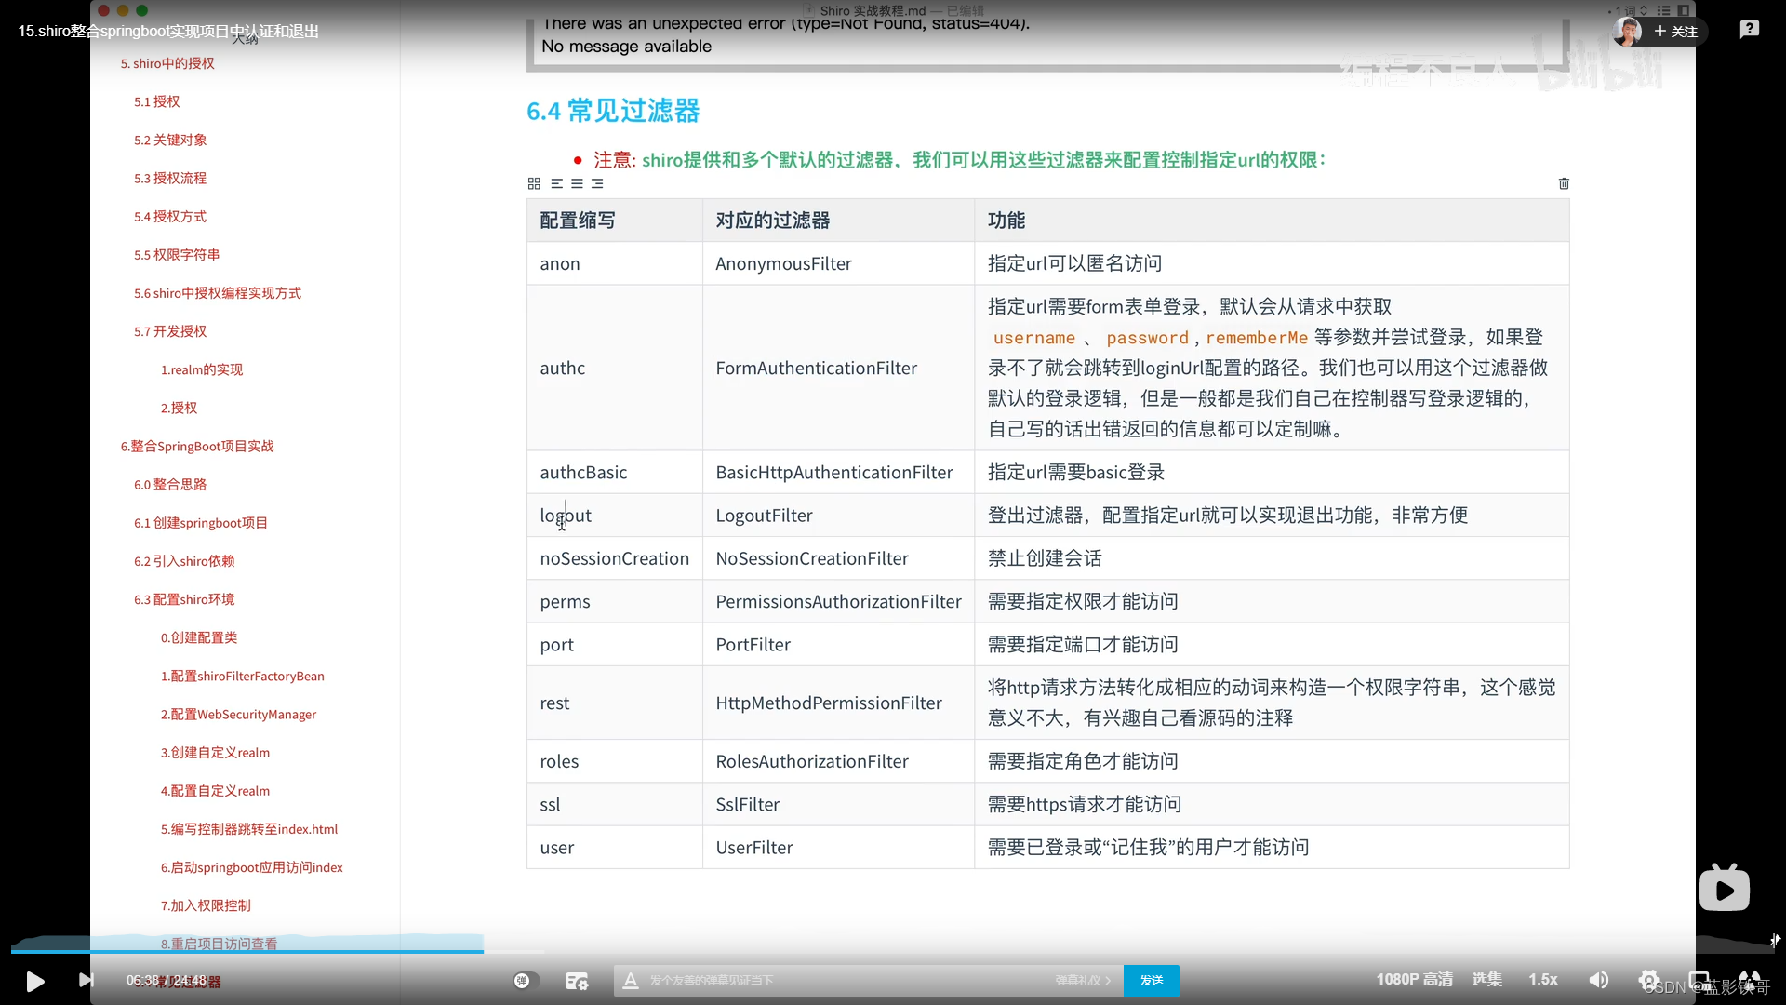Go to outline entry 3.创建自定义realm
The height and width of the screenshot is (1005, 1786).
215,752
